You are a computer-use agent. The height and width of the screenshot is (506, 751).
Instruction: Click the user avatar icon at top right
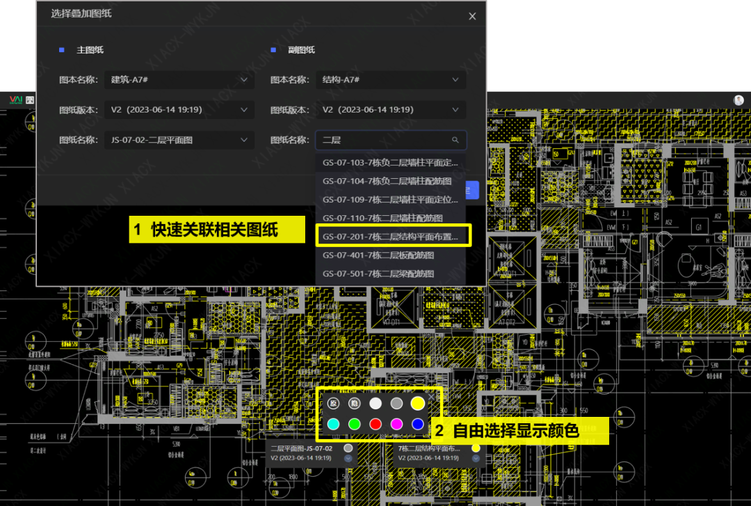tap(738, 100)
